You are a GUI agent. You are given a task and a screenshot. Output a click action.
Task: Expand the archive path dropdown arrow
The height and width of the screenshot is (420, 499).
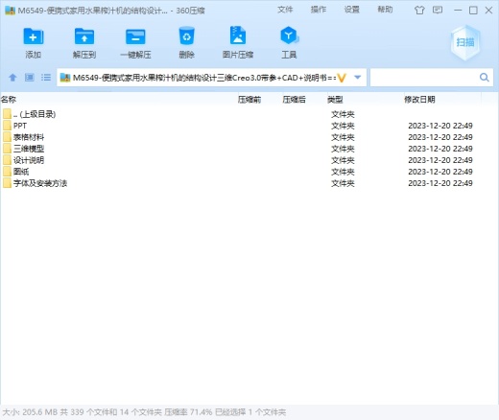(358, 78)
